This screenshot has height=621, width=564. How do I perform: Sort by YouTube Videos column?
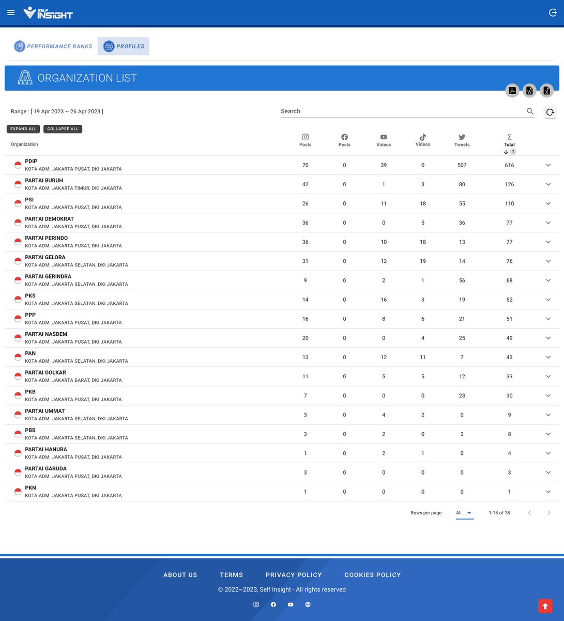pos(384,140)
